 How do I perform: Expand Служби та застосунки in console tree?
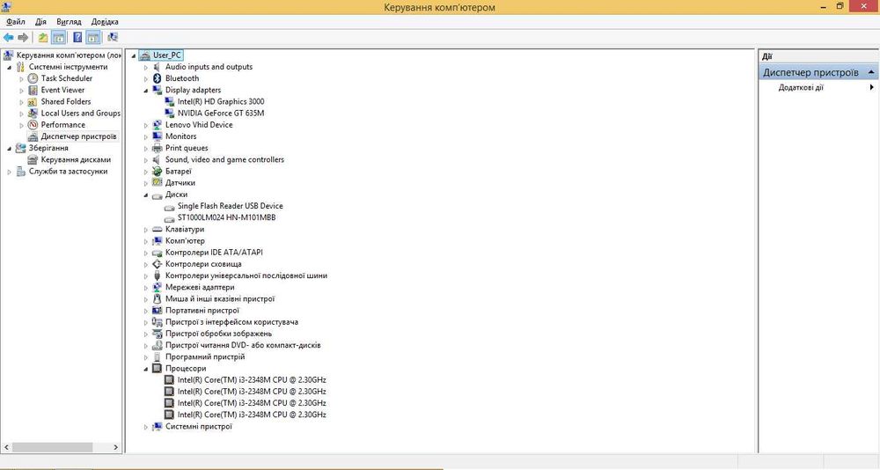(x=10, y=172)
